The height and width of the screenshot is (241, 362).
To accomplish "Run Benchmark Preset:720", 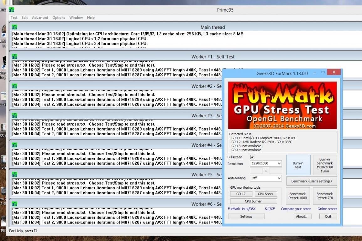I will 325,196.
